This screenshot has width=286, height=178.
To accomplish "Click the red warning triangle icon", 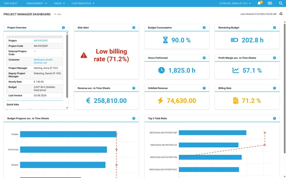I will coord(84,55).
